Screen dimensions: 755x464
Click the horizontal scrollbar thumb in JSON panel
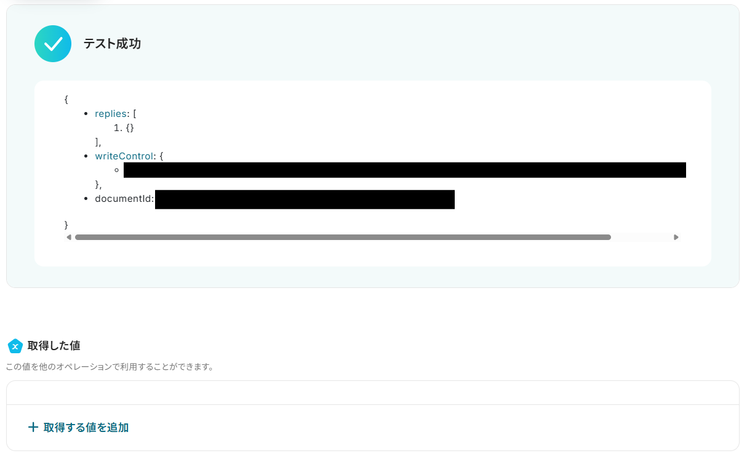pyautogui.click(x=343, y=237)
